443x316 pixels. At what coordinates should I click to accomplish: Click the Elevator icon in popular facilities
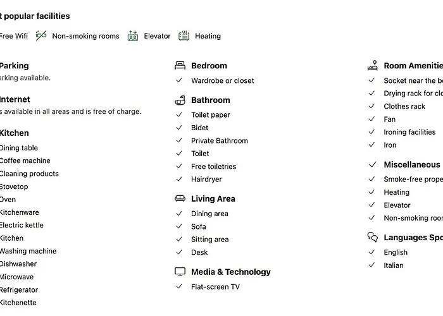[132, 36]
